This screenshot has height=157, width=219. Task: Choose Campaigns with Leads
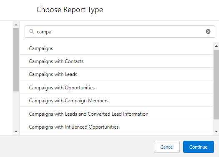click(x=116, y=74)
